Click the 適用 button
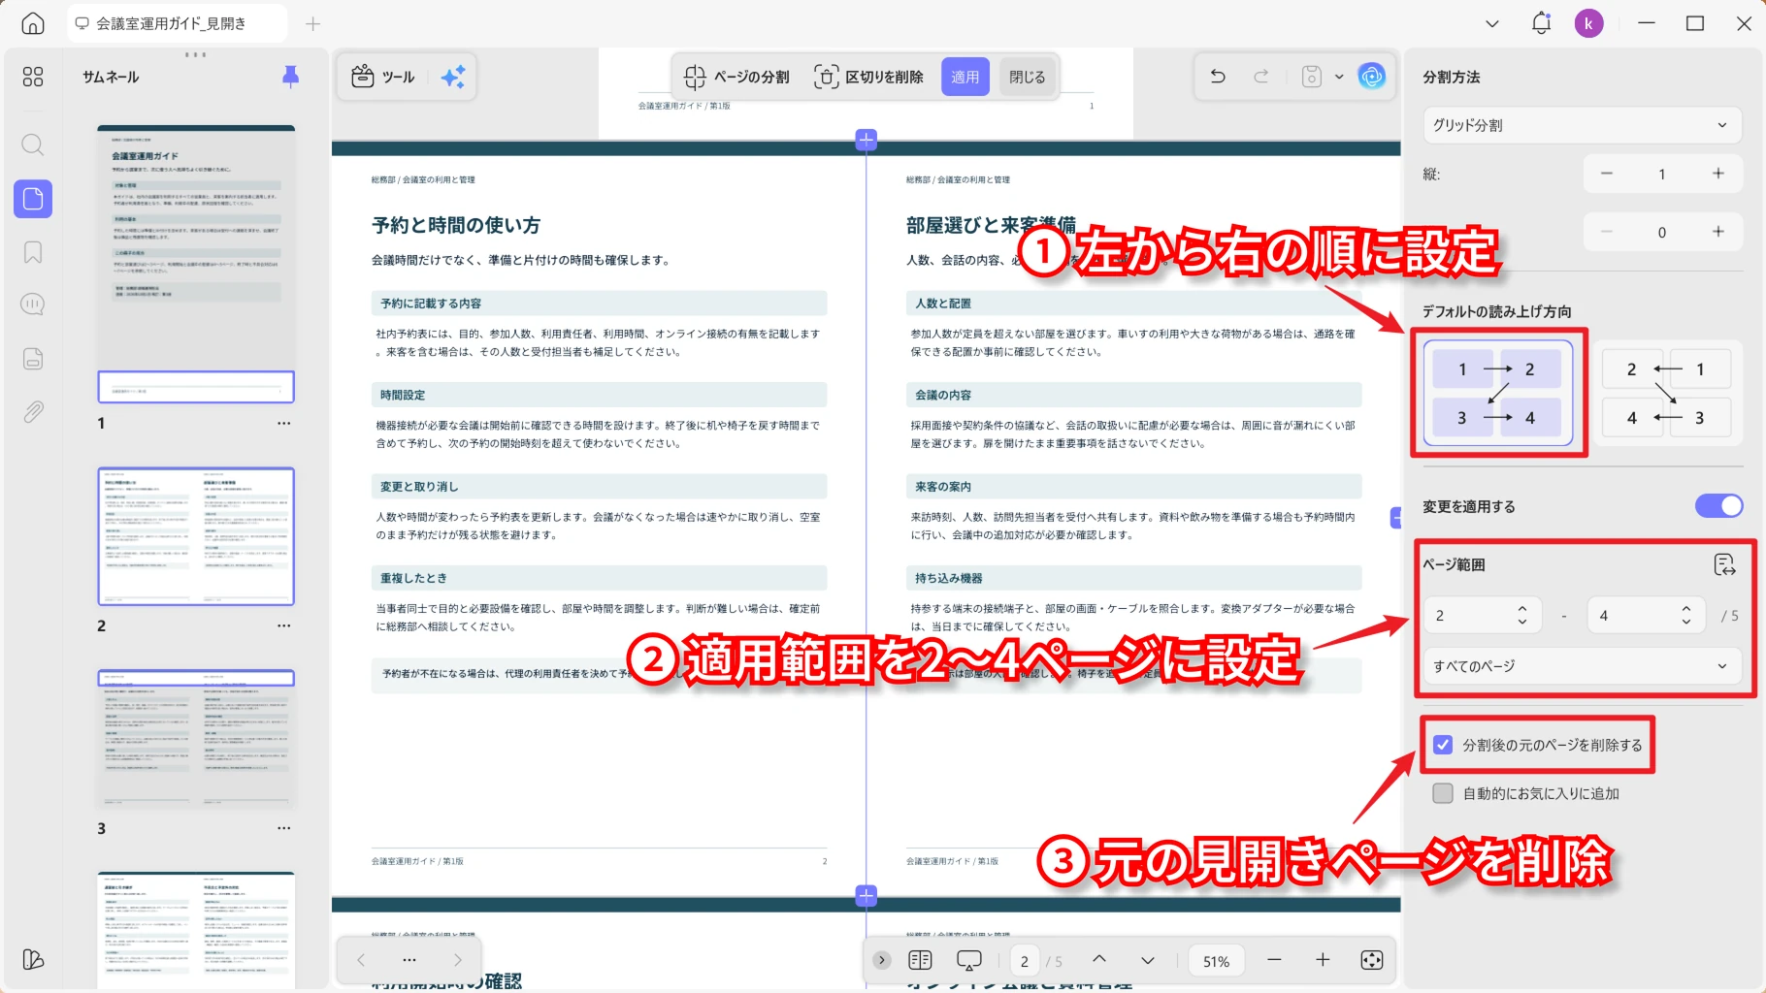 pos(965,77)
